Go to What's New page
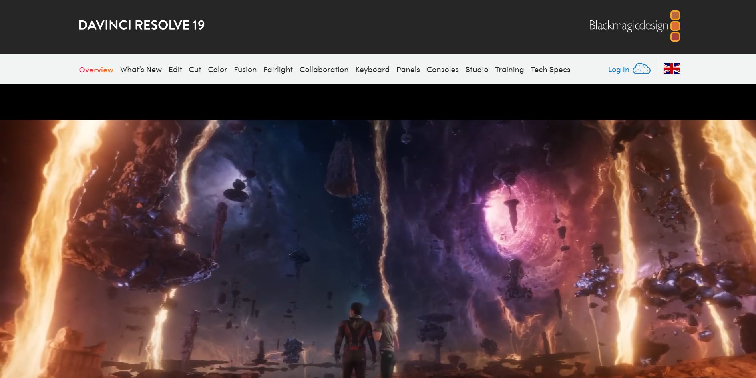Viewport: 756px width, 378px height. [x=141, y=70]
